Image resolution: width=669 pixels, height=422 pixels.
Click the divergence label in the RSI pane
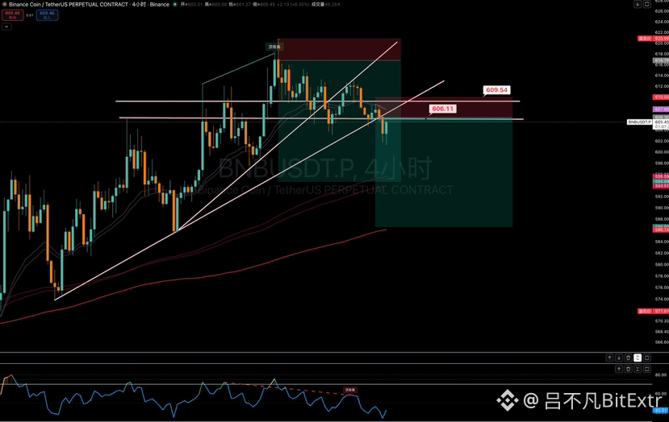[x=350, y=390]
